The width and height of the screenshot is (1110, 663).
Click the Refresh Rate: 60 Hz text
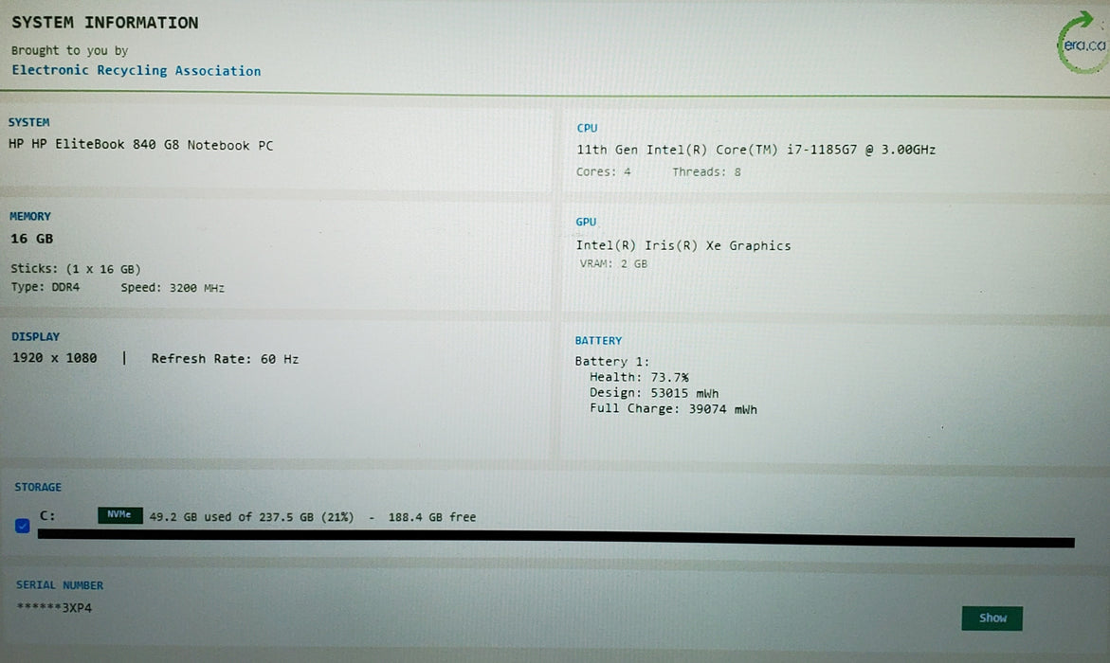[x=225, y=359]
